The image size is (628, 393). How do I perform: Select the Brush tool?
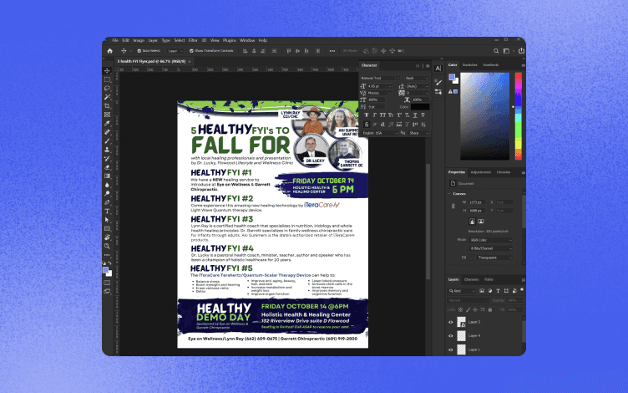tap(107, 140)
